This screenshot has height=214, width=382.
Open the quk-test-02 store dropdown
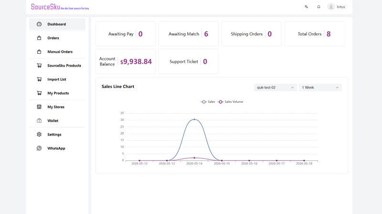click(x=276, y=88)
